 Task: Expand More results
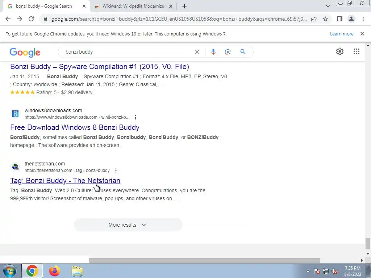(128, 225)
